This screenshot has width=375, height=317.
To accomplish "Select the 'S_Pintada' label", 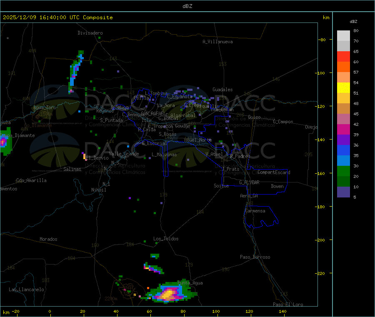I will [111, 120].
